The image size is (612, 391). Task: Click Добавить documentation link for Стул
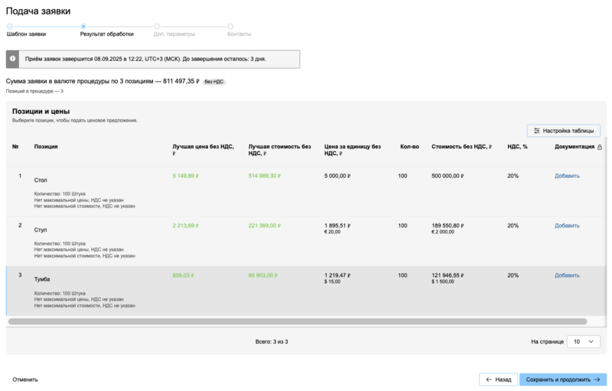coord(567,225)
